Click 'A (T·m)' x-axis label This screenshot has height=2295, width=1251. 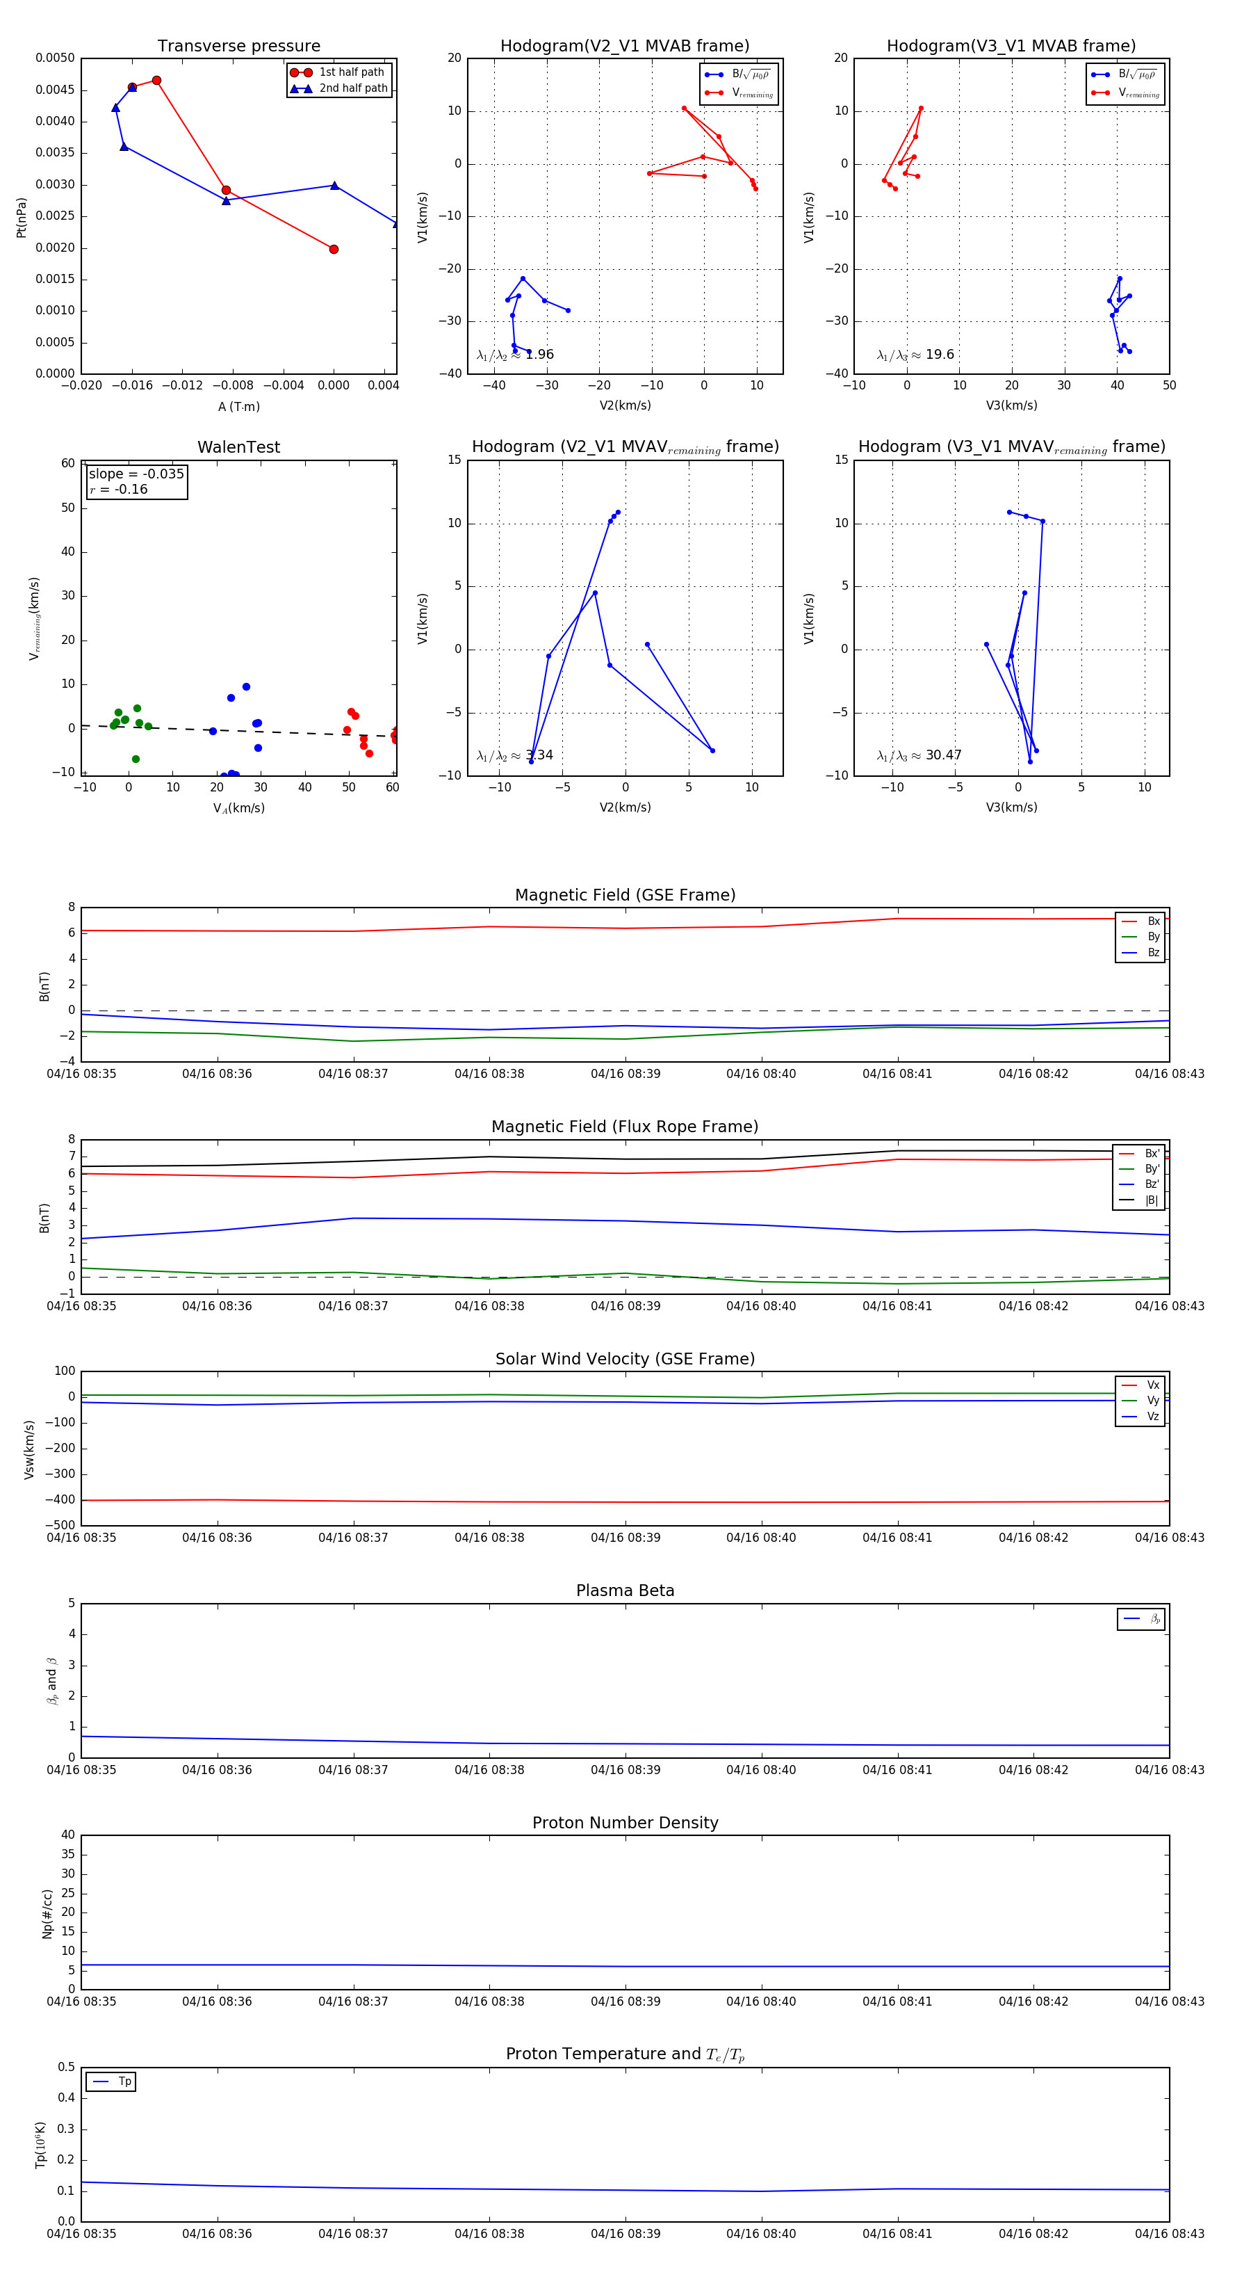coord(238,407)
